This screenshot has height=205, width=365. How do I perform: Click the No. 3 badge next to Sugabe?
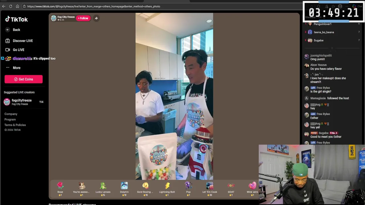pos(334,133)
